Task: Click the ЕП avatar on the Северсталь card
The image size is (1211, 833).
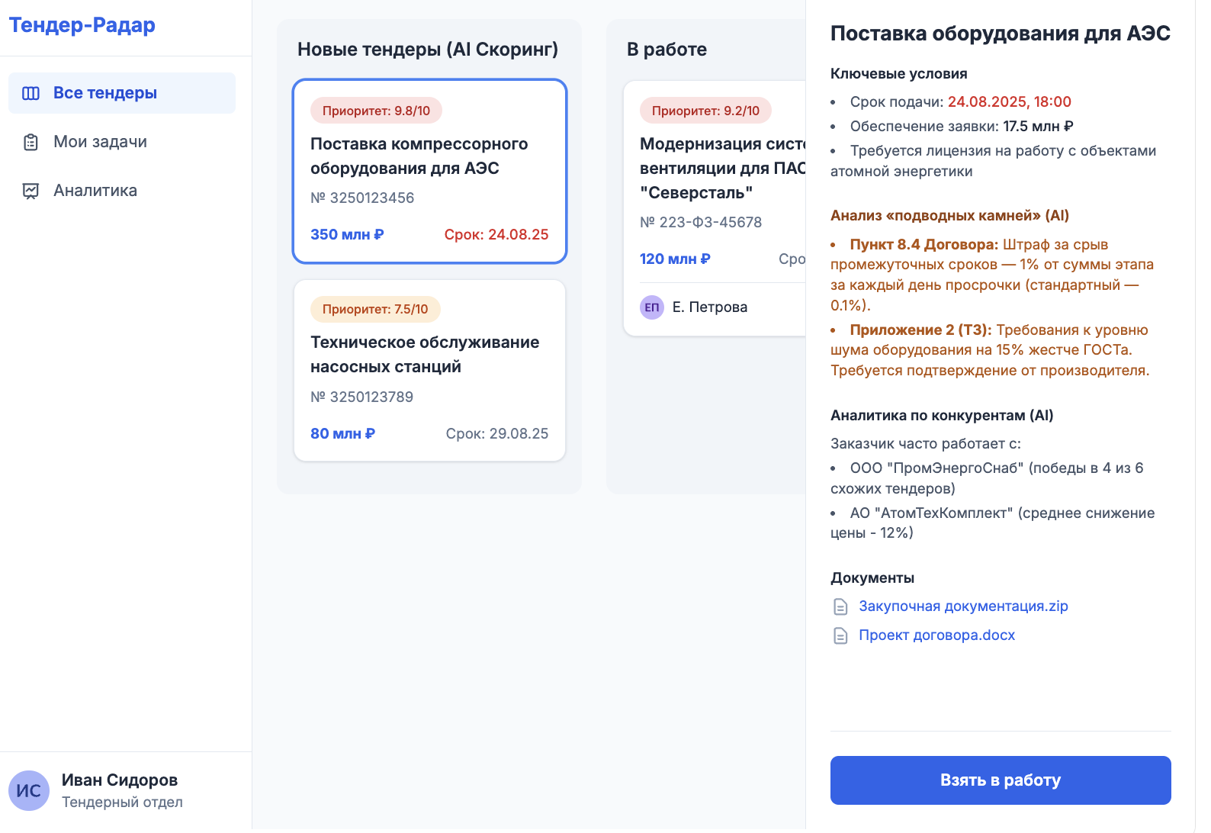Action: tap(652, 307)
